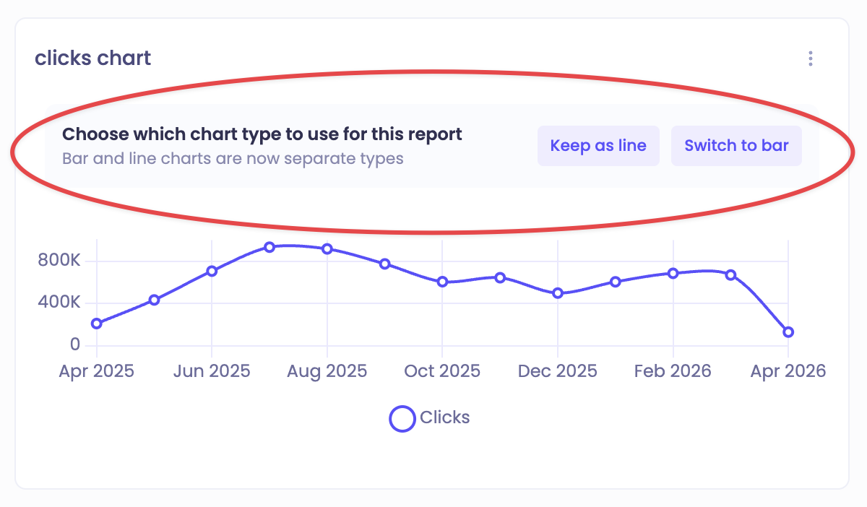The image size is (867, 507).
Task: Click the chart type banner heading
Action: coord(262,134)
